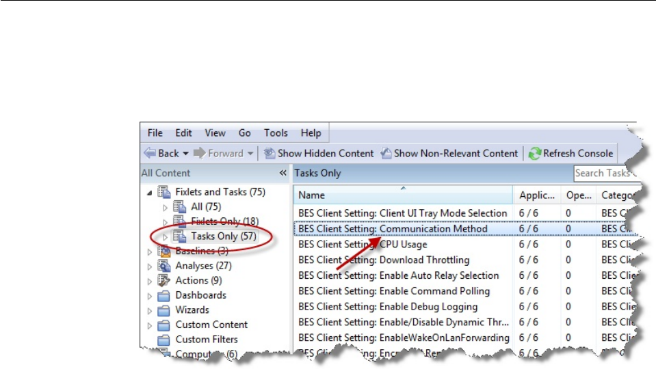Click the All (75) icon
This screenshot has width=656, height=369.
(x=179, y=206)
